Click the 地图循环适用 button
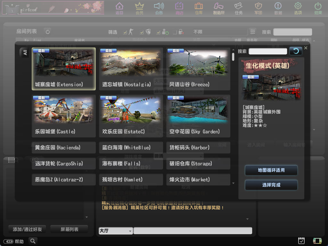Screen dimensions: 328x246 [271, 170]
